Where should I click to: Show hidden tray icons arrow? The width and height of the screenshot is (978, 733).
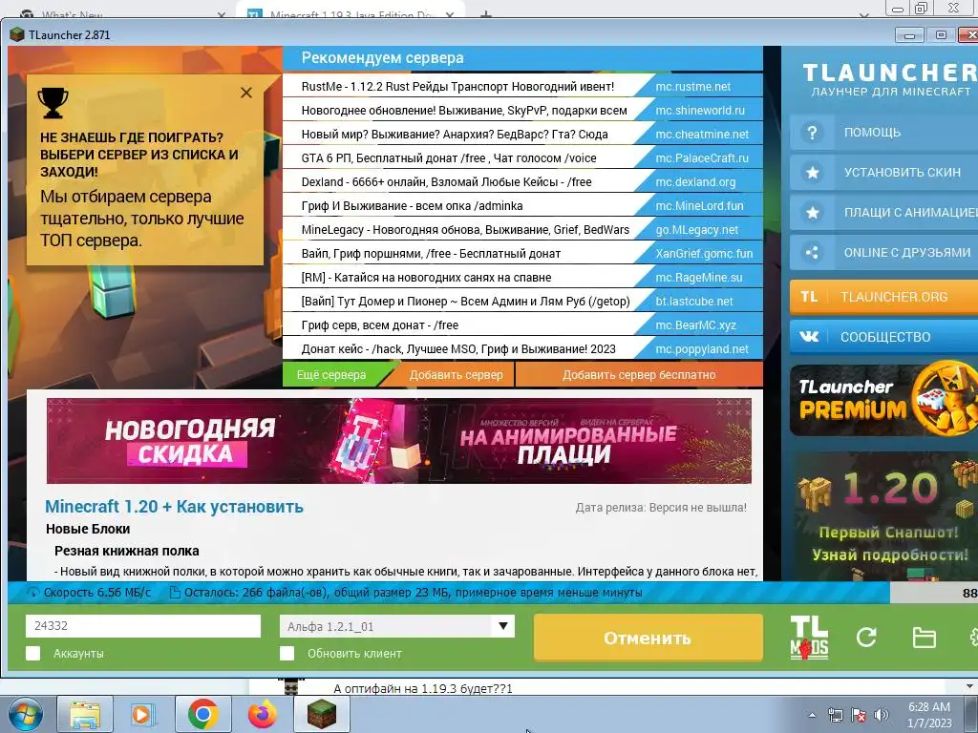[x=812, y=715]
